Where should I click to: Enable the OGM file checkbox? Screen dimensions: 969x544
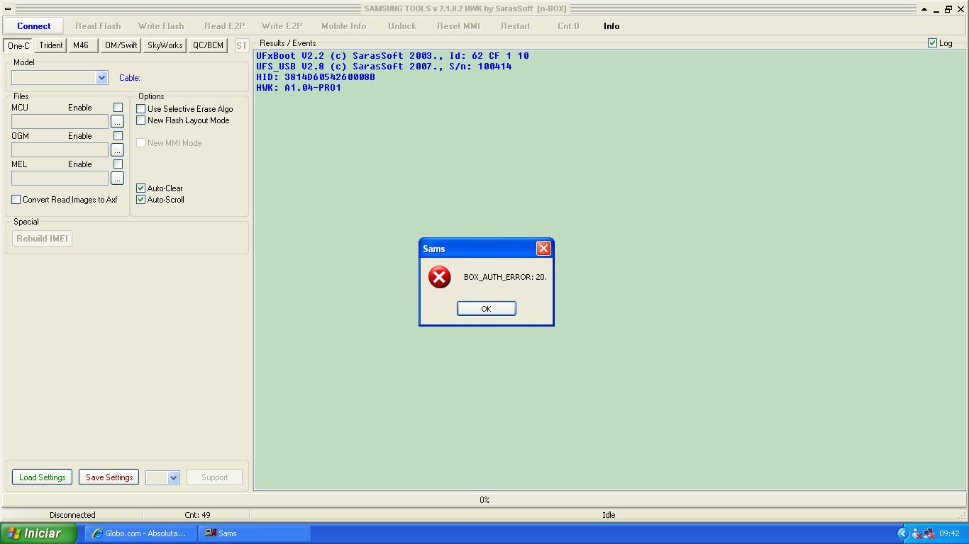[118, 136]
